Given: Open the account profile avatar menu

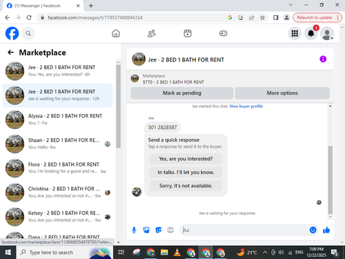Looking at the screenshot, I should [x=327, y=34].
